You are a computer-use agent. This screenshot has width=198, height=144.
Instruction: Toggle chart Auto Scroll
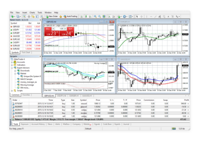point(109,16)
